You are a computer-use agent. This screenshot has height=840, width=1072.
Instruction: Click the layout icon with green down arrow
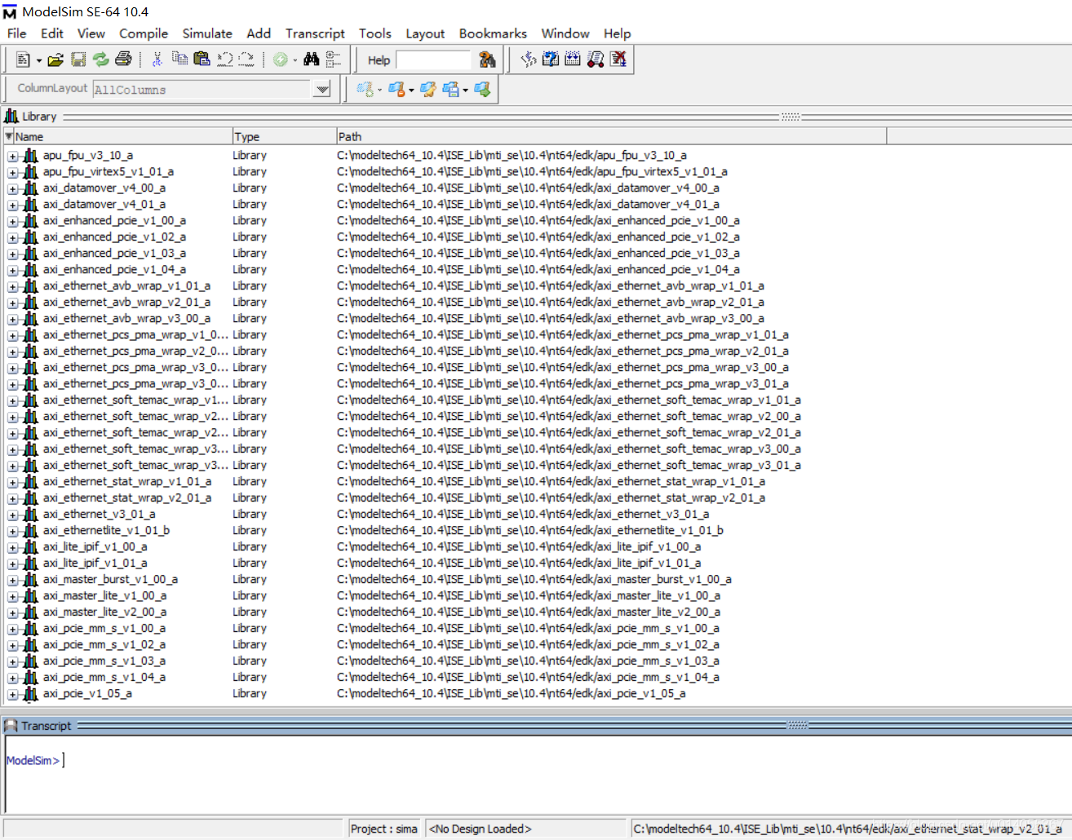coord(482,90)
